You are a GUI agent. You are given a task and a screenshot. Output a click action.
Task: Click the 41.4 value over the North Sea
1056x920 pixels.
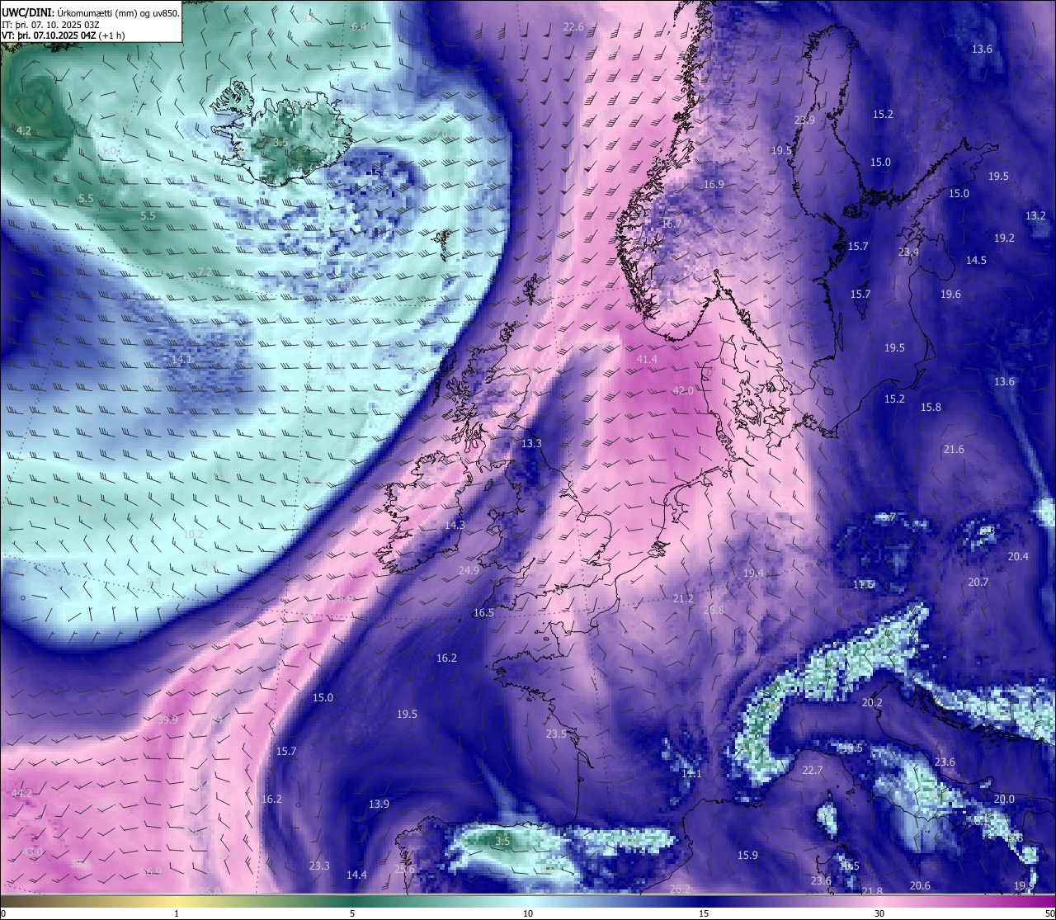(648, 359)
